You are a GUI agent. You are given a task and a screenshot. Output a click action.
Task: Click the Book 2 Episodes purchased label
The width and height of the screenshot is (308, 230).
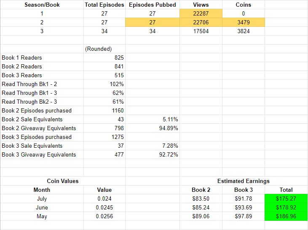tap(37, 110)
